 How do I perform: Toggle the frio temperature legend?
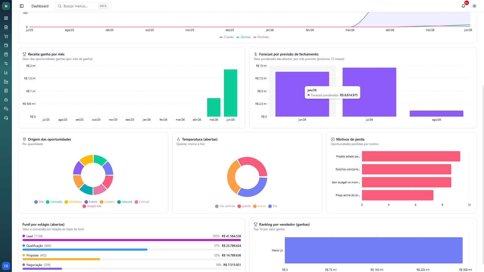273,206
